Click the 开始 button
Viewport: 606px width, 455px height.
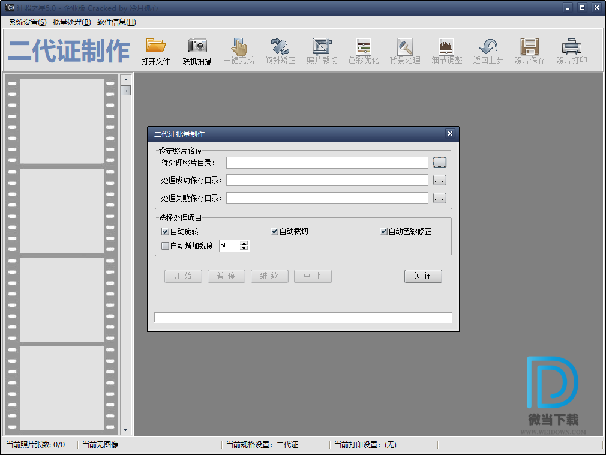(183, 276)
